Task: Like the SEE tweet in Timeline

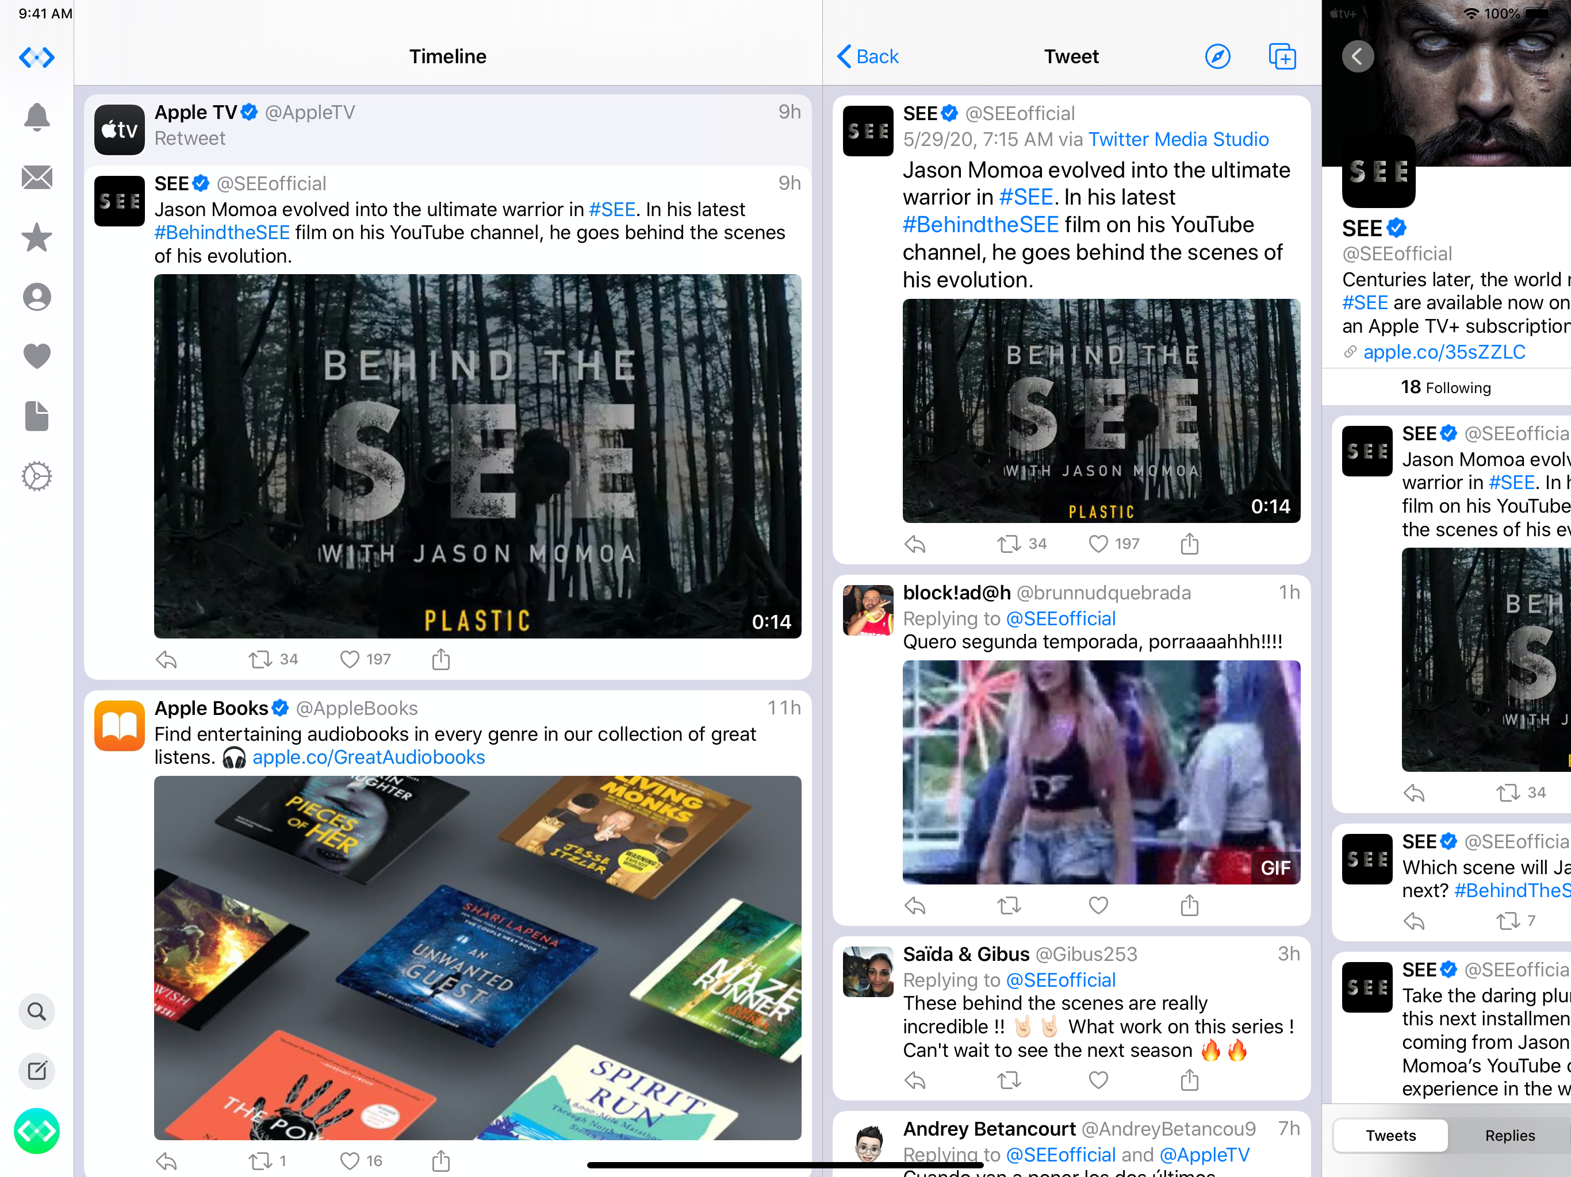Action: [350, 660]
